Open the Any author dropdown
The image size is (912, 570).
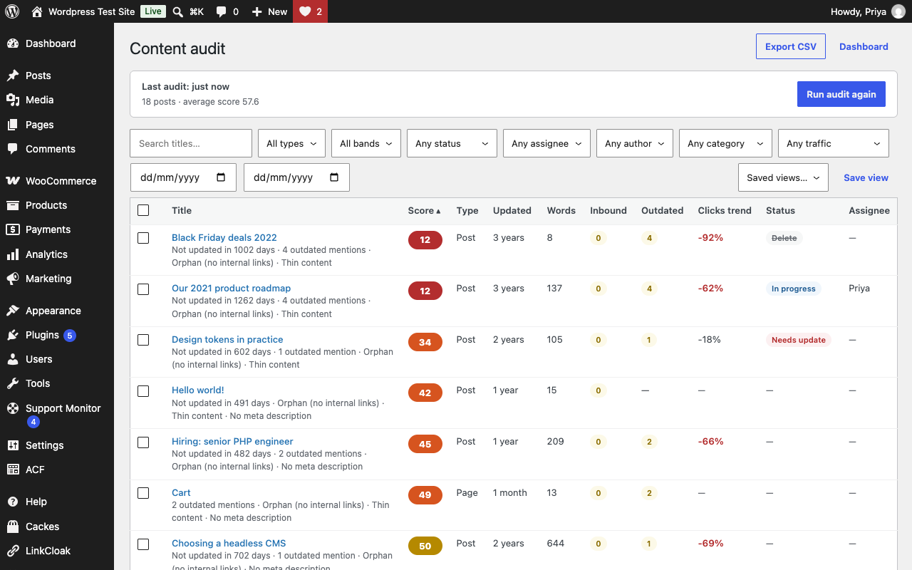(635, 143)
